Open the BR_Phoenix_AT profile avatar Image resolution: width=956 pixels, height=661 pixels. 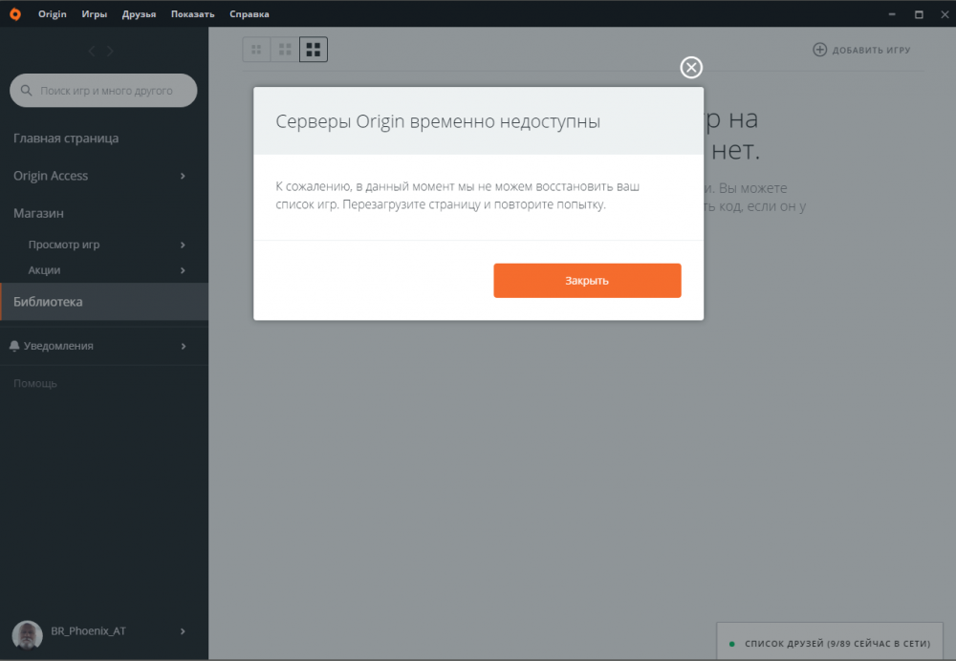[x=28, y=635]
